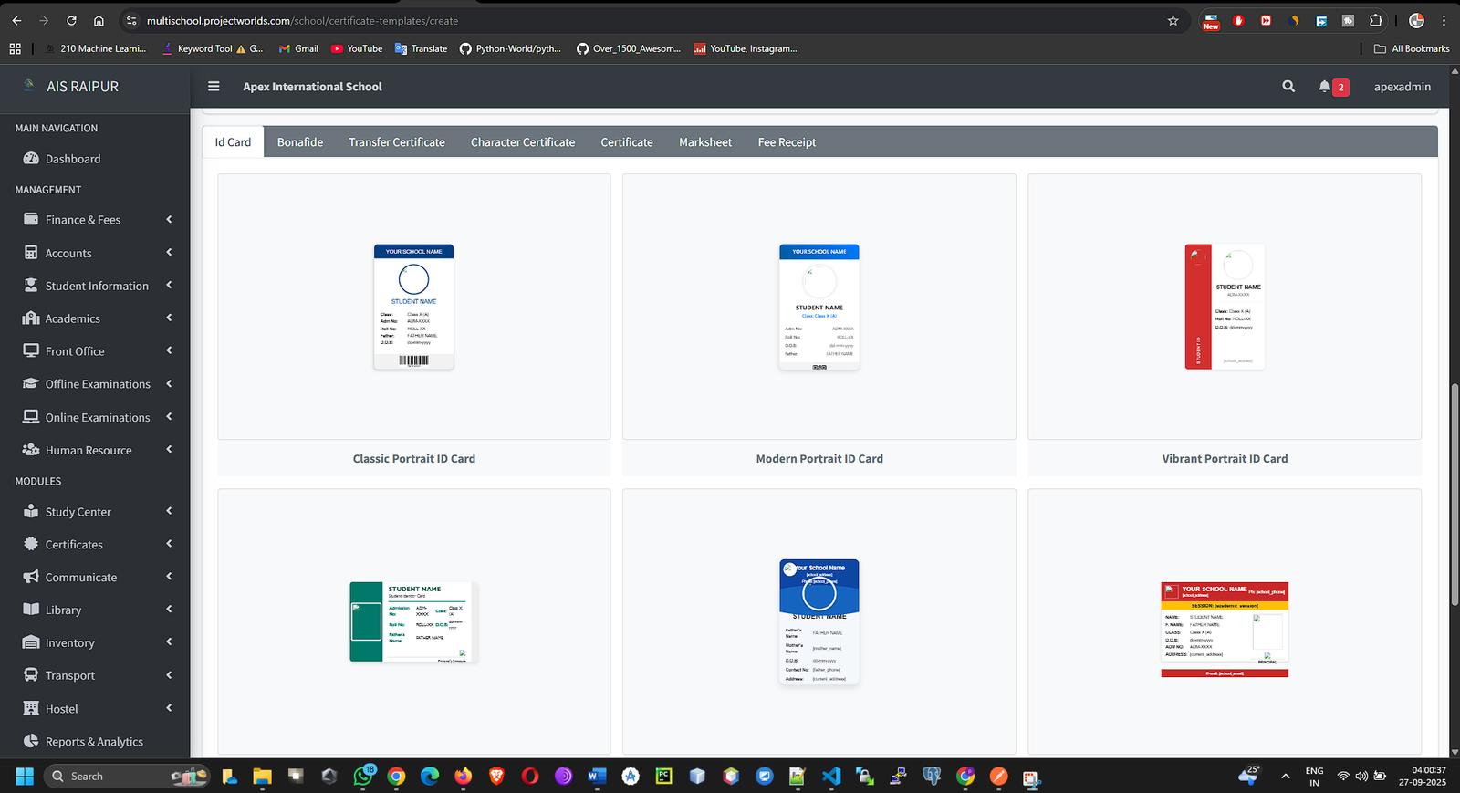Image resolution: width=1460 pixels, height=793 pixels.
Task: Expand the Student Information menu
Action: click(97, 286)
